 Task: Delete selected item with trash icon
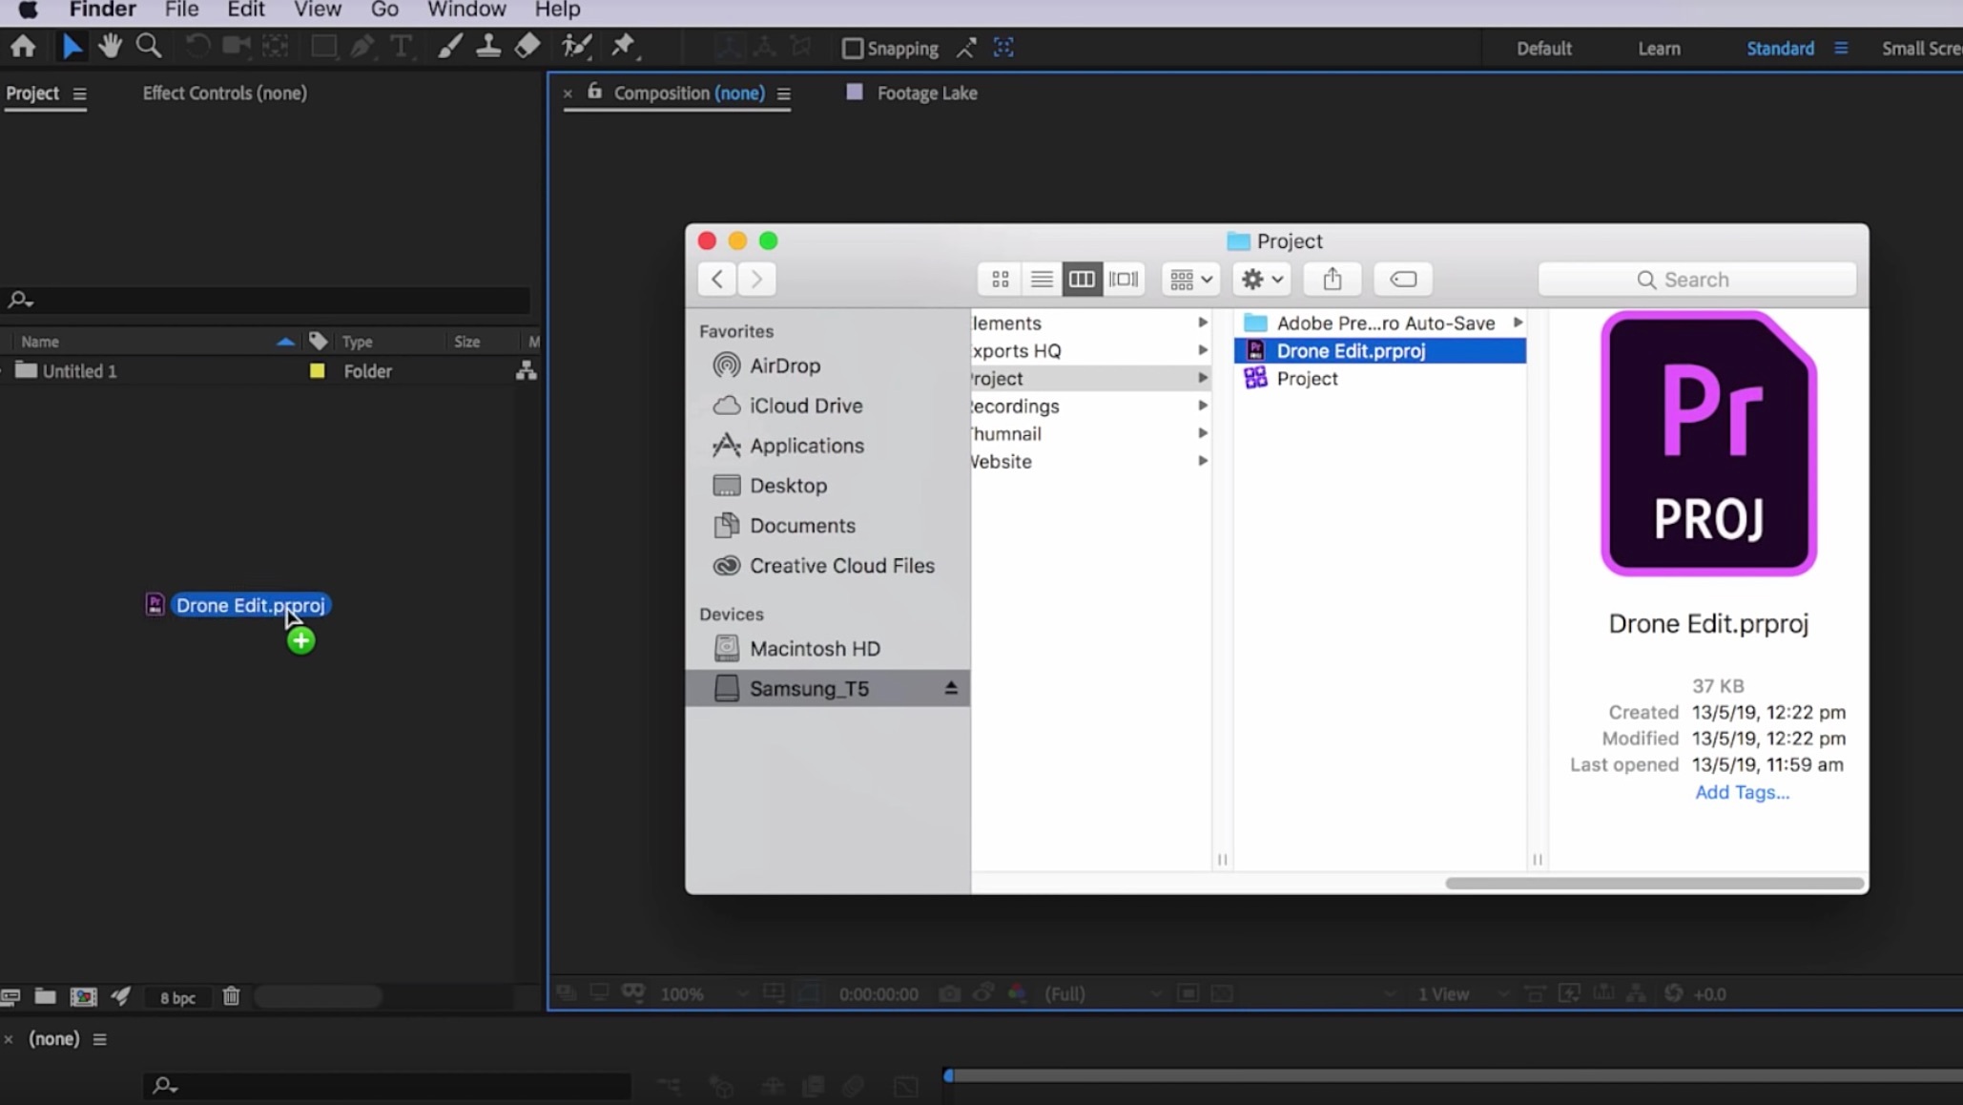(x=231, y=996)
